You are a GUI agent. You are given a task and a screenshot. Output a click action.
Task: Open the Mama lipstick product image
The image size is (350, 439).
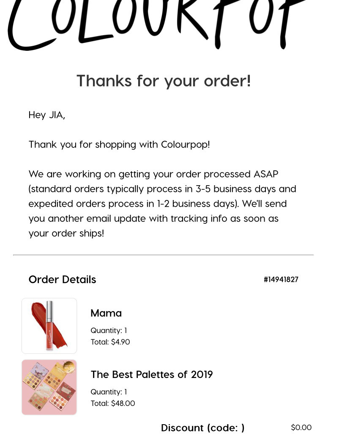49,326
